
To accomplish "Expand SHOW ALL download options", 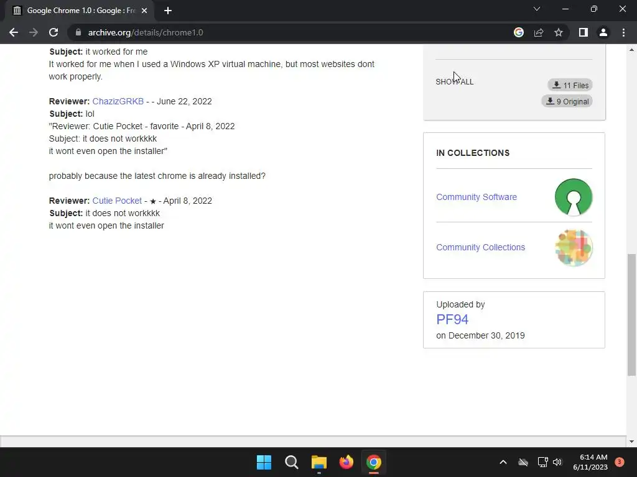I will [x=455, y=81].
